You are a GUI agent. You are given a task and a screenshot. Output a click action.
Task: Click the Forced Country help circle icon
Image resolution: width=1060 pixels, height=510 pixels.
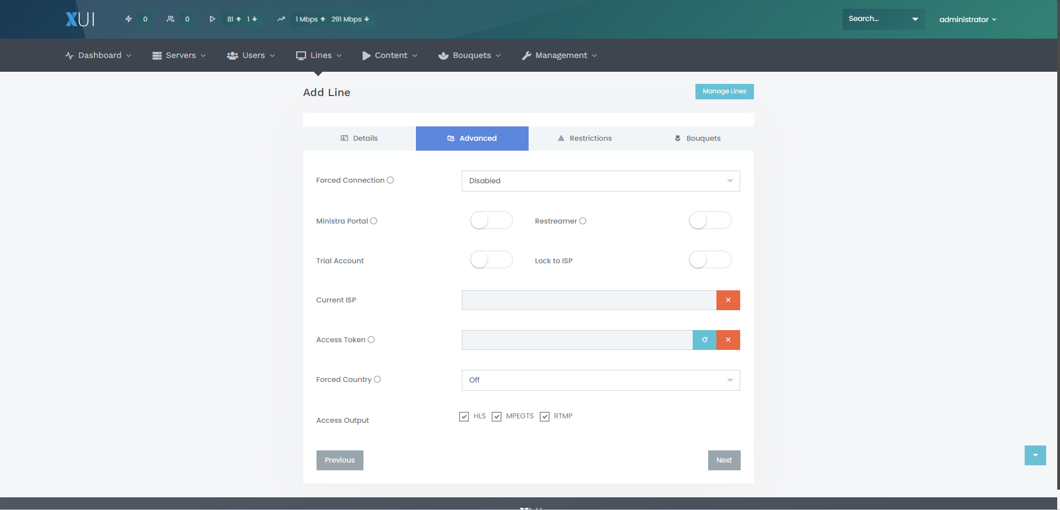coord(378,379)
